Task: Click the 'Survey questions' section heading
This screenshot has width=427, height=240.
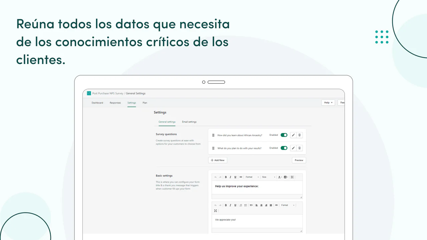Action: point(166,134)
